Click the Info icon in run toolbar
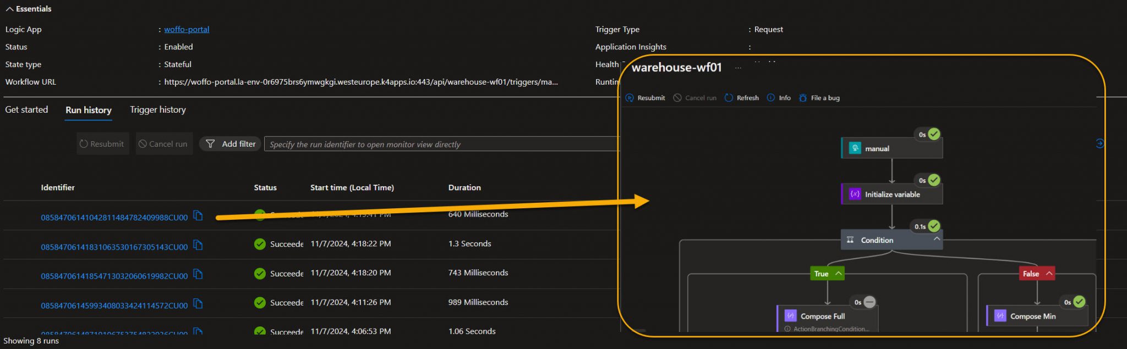The image size is (1127, 349). click(771, 98)
